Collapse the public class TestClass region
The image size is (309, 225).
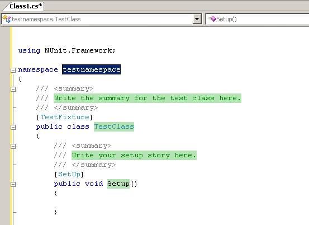[13, 127]
